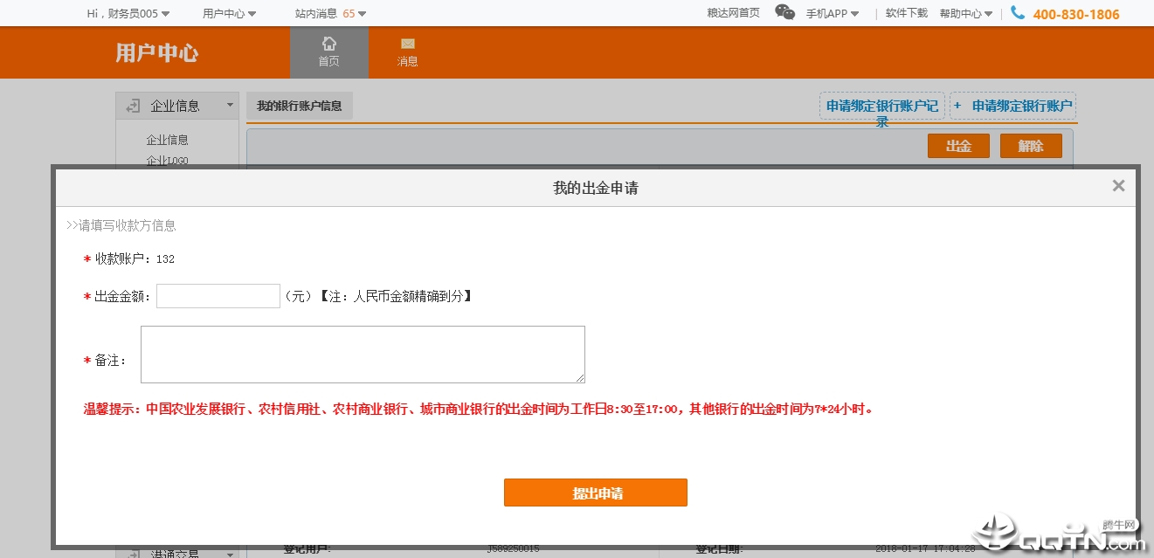Click inside the 备注 remarks textarea
The image size is (1154, 558).
(x=363, y=355)
